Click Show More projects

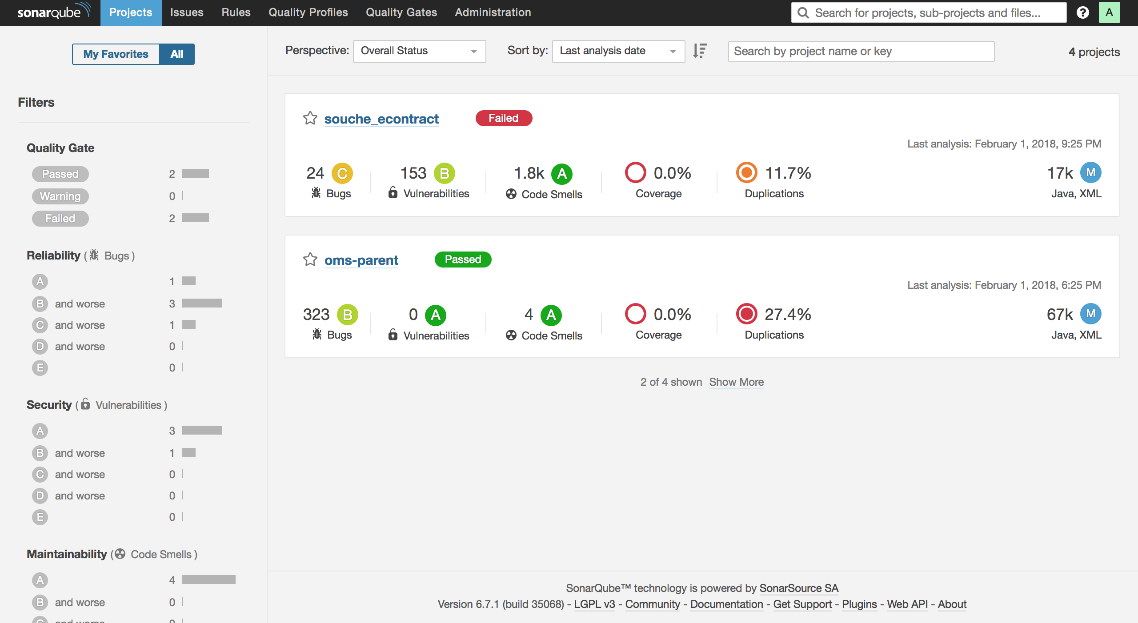736,382
